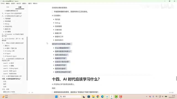Switch sidebar to the 文件 tab

[x=8, y=7]
